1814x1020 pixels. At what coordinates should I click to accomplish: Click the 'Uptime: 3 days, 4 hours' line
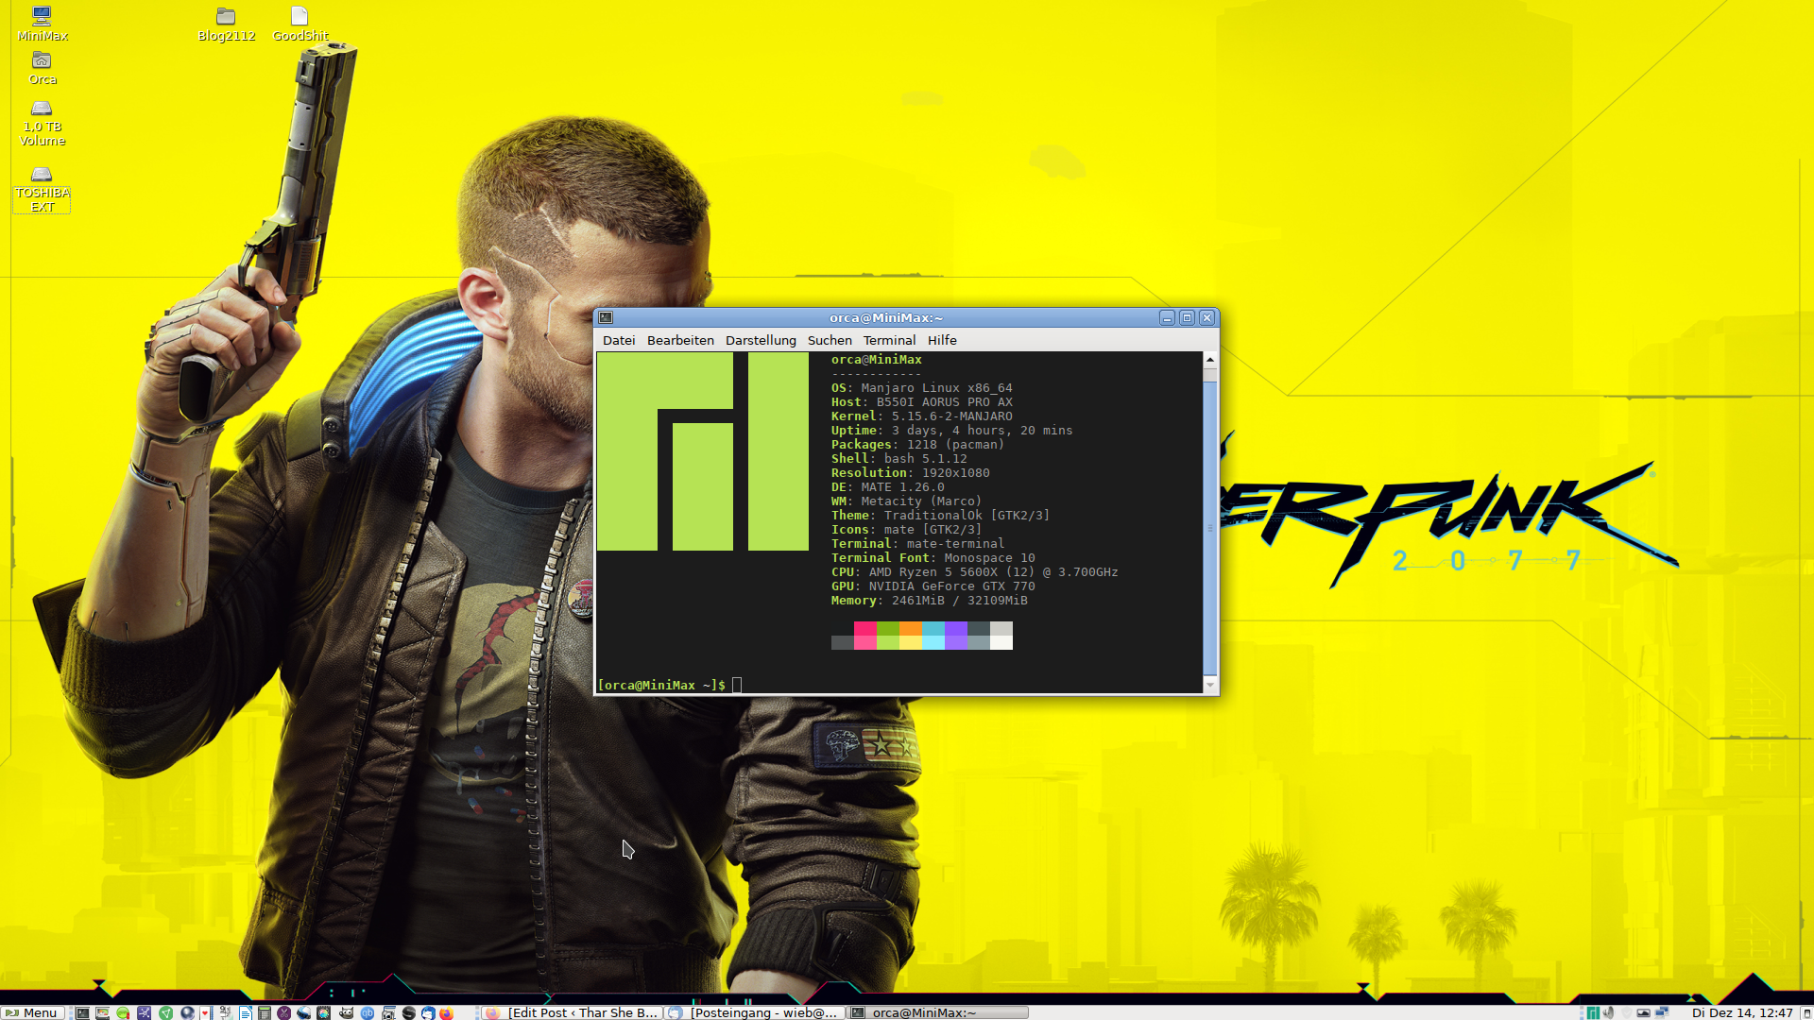click(x=951, y=431)
